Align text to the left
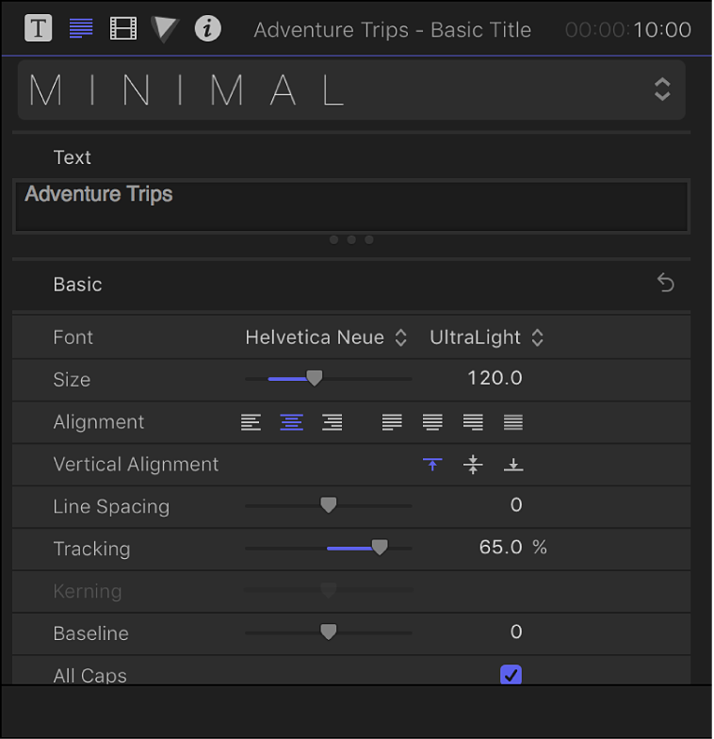 pos(251,422)
